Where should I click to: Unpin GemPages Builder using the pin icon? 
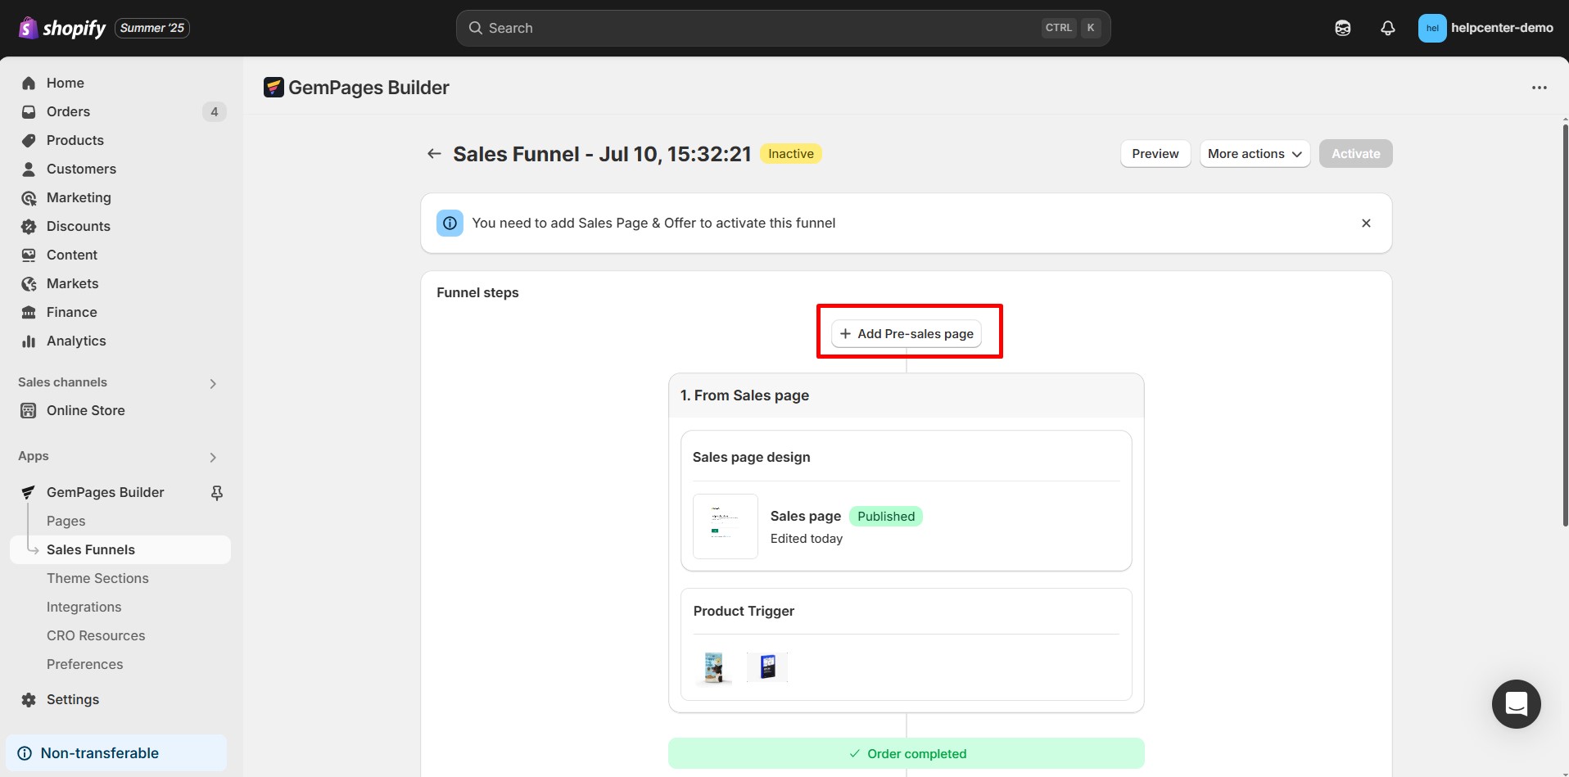click(216, 492)
